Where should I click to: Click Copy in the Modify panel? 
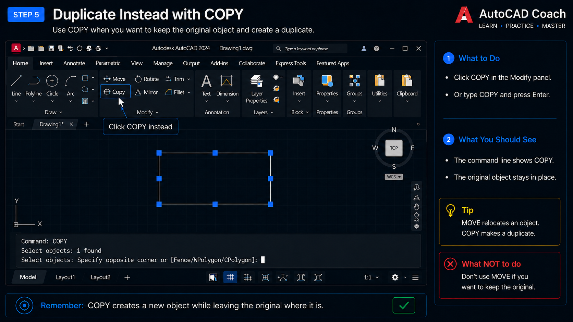point(115,92)
